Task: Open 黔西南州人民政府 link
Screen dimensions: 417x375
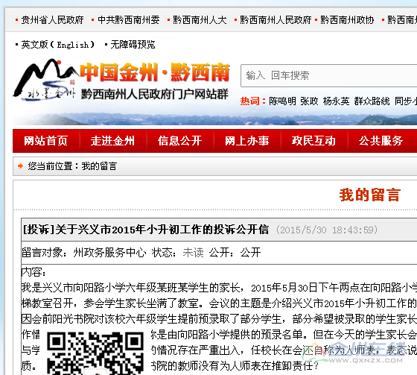Action: 276,19
